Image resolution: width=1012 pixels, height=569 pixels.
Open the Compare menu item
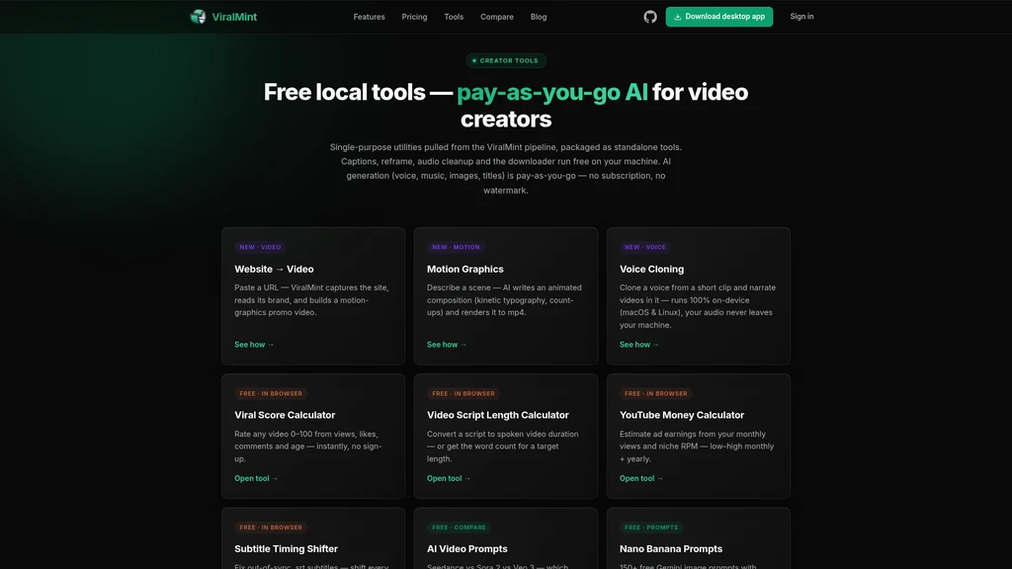click(x=497, y=17)
